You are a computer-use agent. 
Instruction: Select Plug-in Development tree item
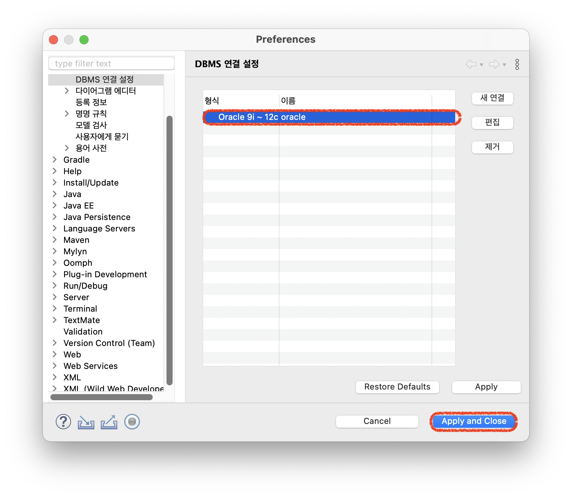point(105,274)
